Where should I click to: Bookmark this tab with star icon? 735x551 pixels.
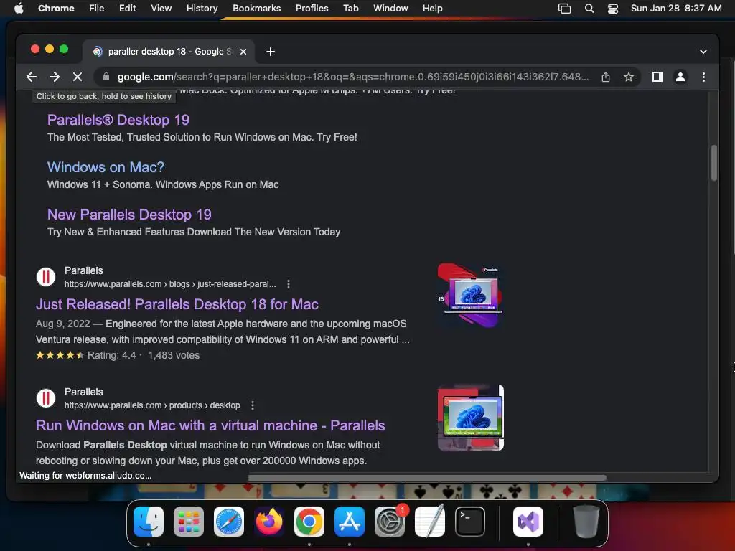pyautogui.click(x=629, y=77)
